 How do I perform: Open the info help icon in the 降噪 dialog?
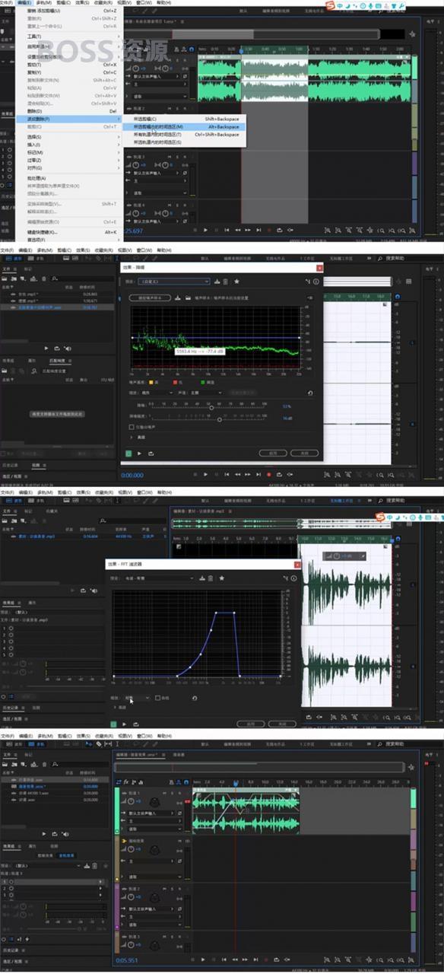(x=316, y=282)
